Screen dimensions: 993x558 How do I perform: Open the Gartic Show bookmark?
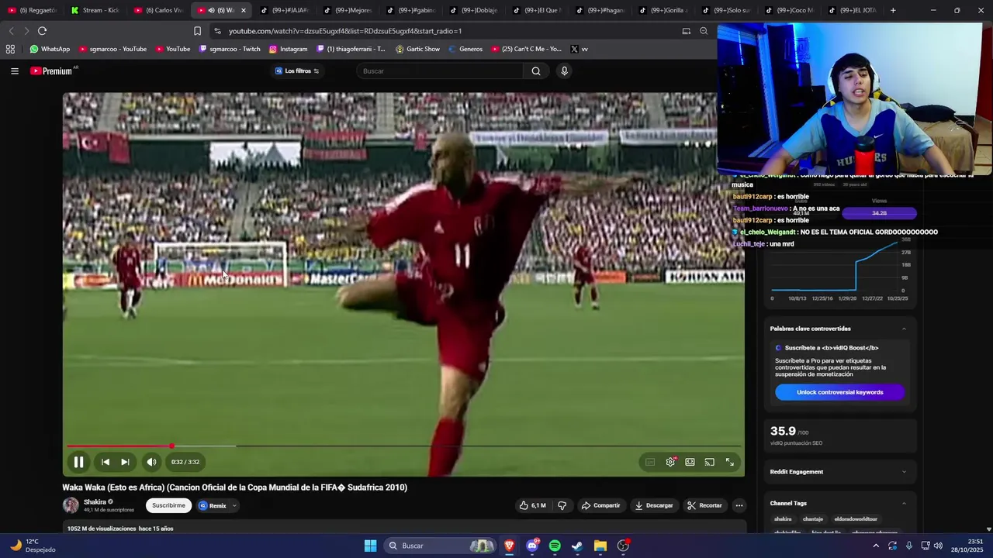pyautogui.click(x=417, y=49)
